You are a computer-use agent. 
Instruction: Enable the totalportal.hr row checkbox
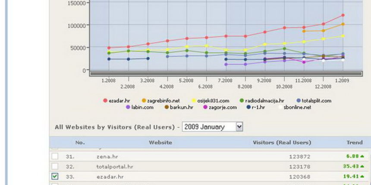[x=55, y=166]
